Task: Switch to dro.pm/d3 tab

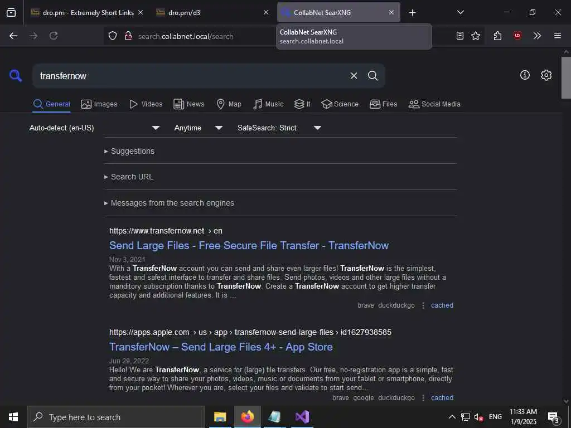Action: pyautogui.click(x=212, y=13)
